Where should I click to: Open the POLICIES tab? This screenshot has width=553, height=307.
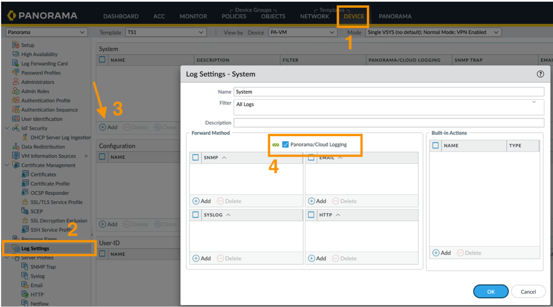234,17
